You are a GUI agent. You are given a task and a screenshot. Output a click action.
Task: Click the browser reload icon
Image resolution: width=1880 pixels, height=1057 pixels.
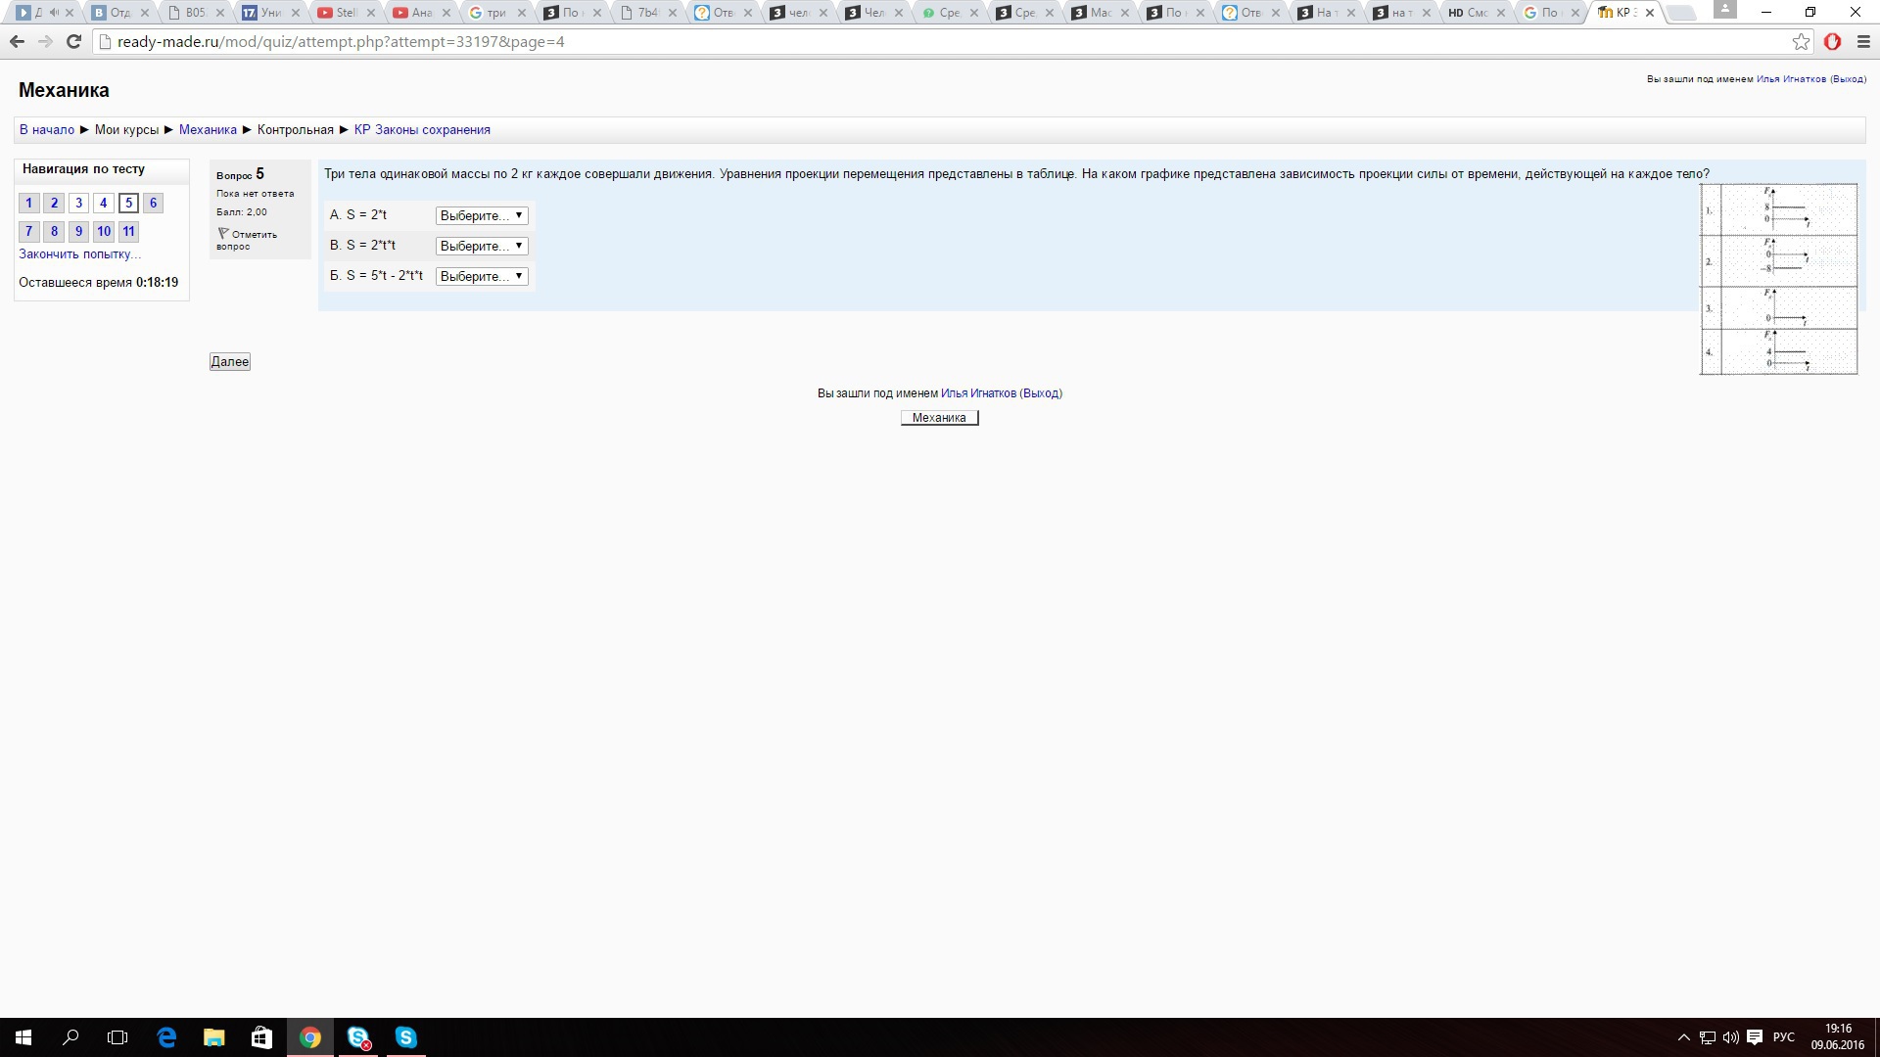tap(73, 42)
